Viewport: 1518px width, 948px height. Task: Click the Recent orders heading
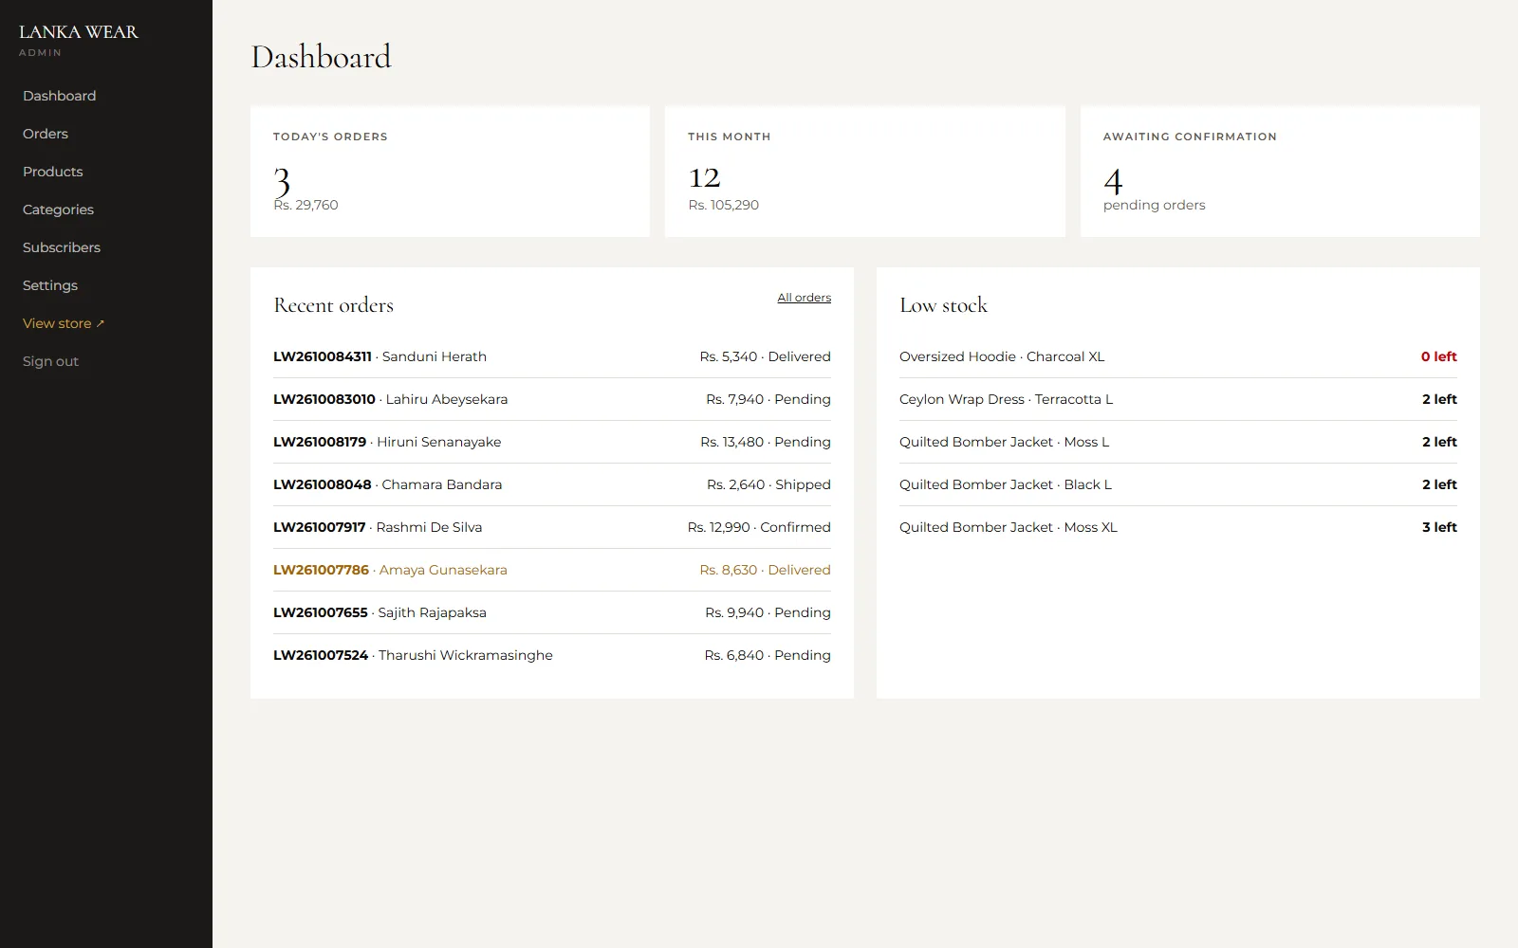point(333,305)
